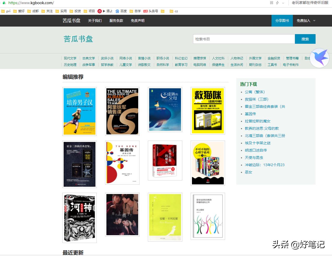Click the lightning bolt icon in address bar
The width and height of the screenshot is (332, 256).
click(277, 3)
